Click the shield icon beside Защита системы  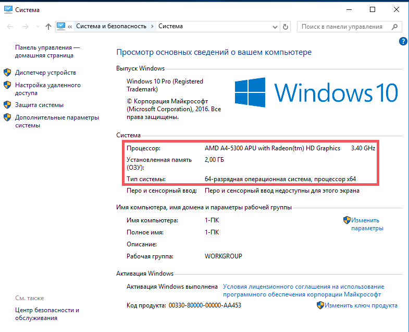point(7,105)
